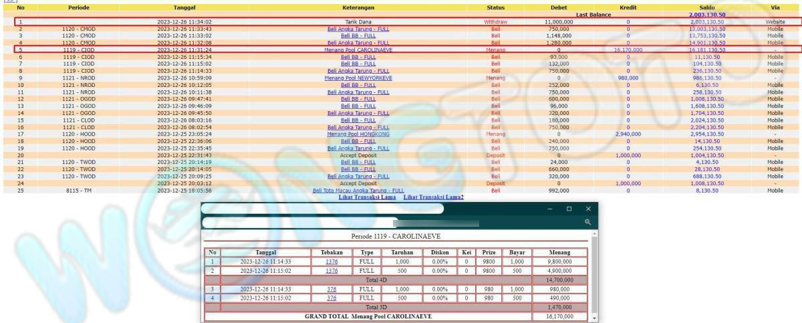Click Beli Angka Tarung - FULL in row 8
Image resolution: width=802 pixels, height=323 pixels.
358,71
